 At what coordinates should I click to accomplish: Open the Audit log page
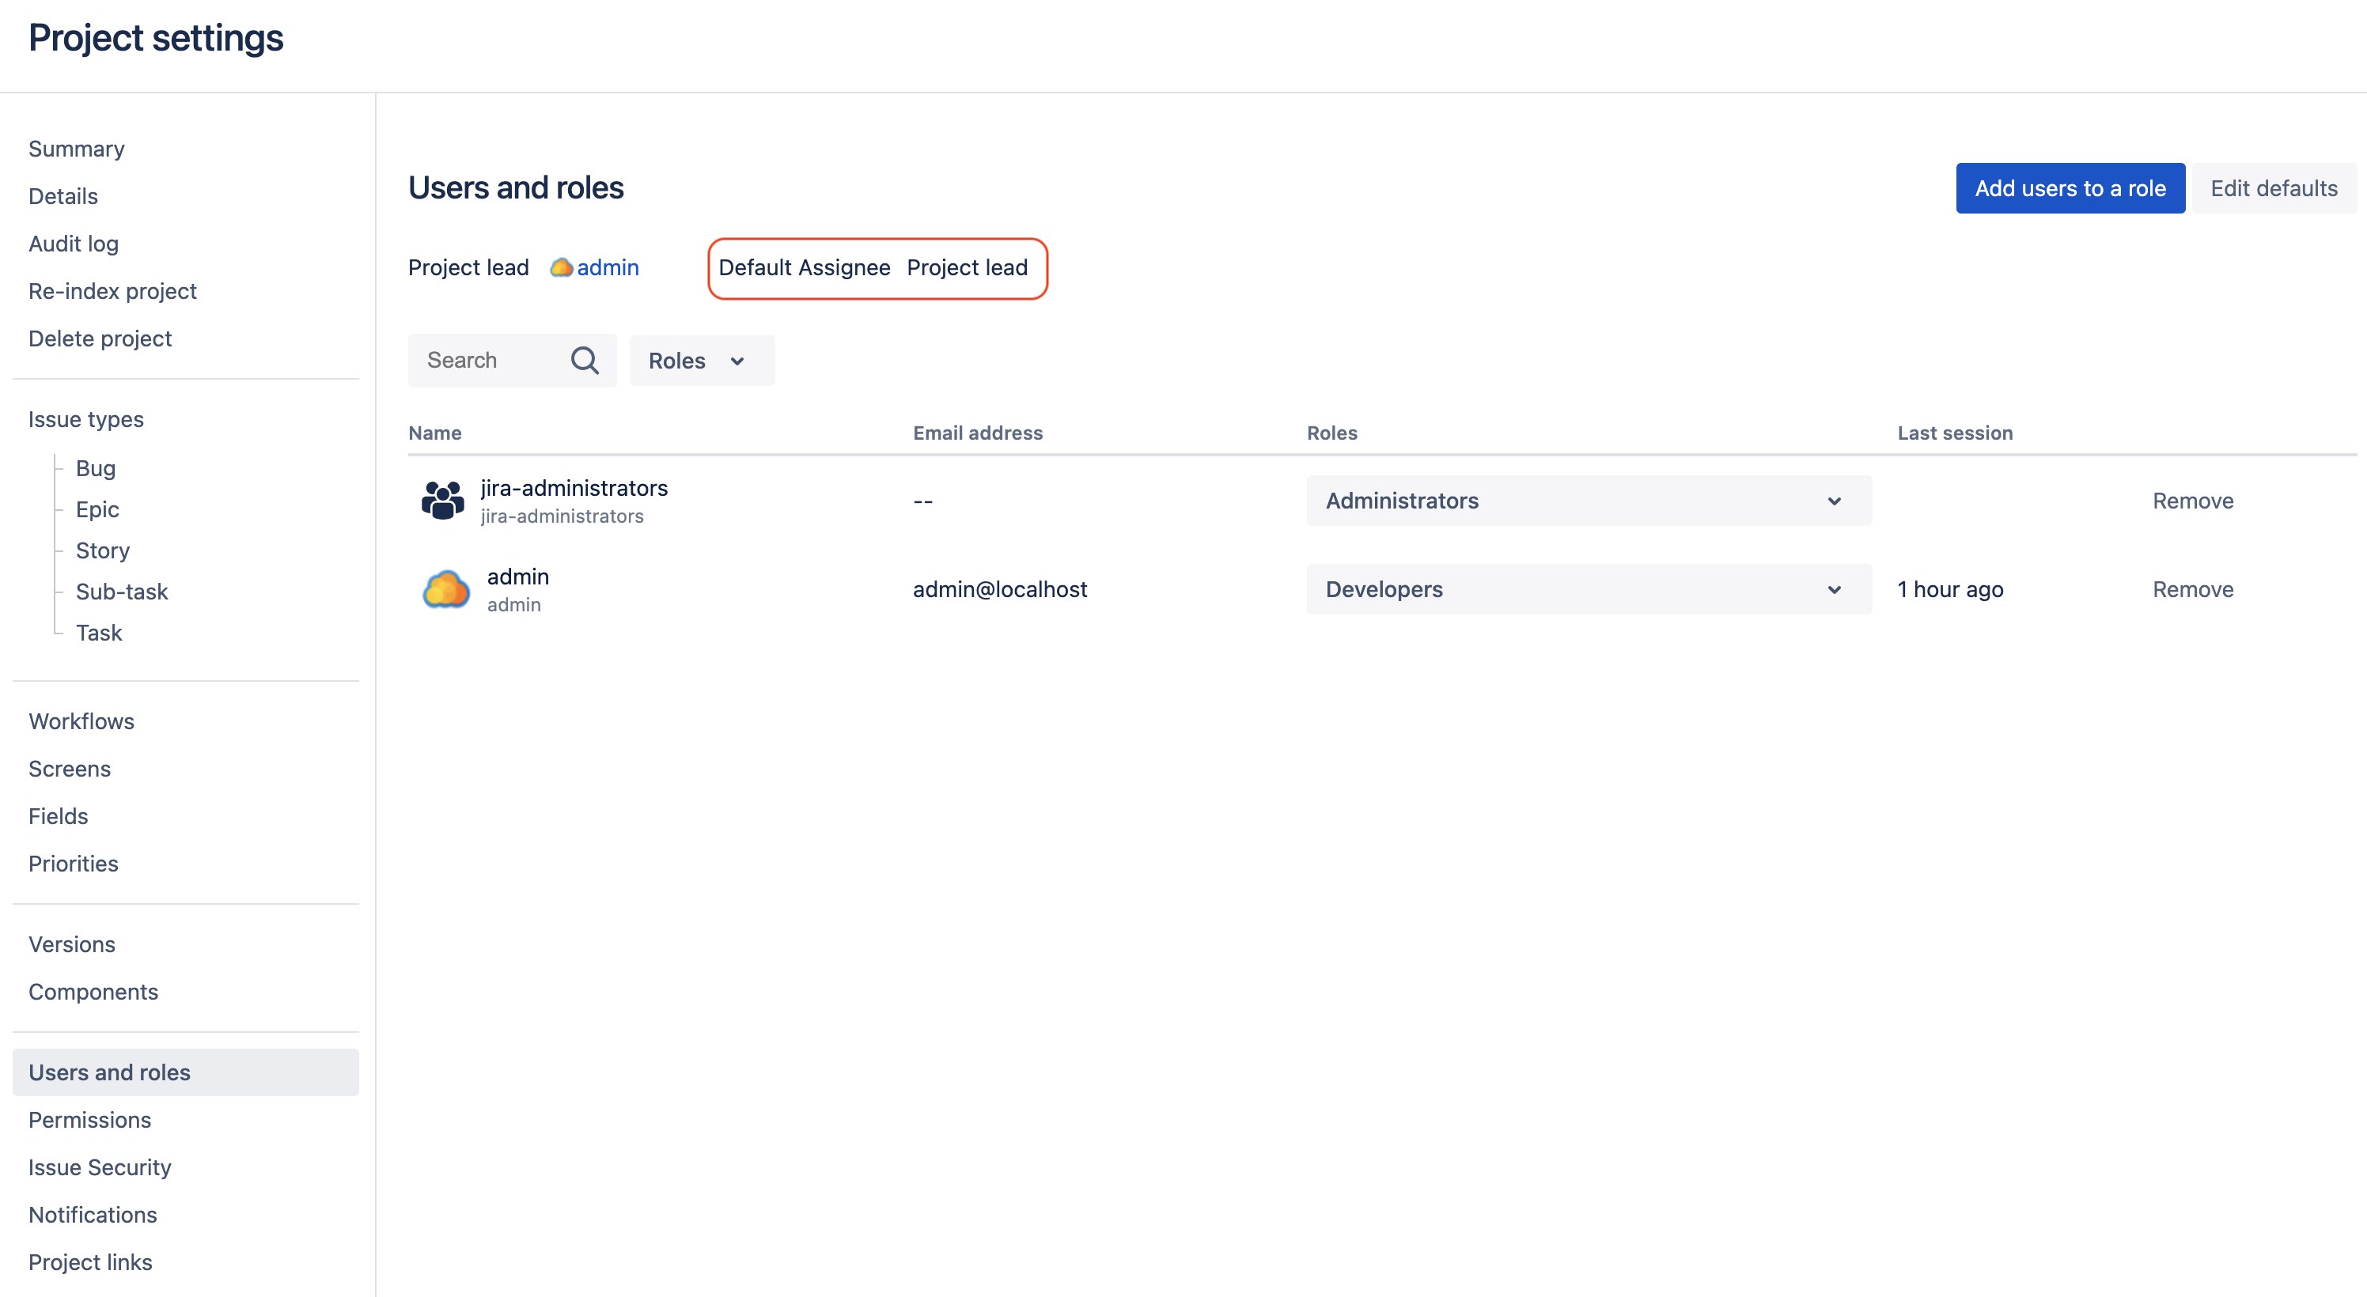tap(74, 244)
